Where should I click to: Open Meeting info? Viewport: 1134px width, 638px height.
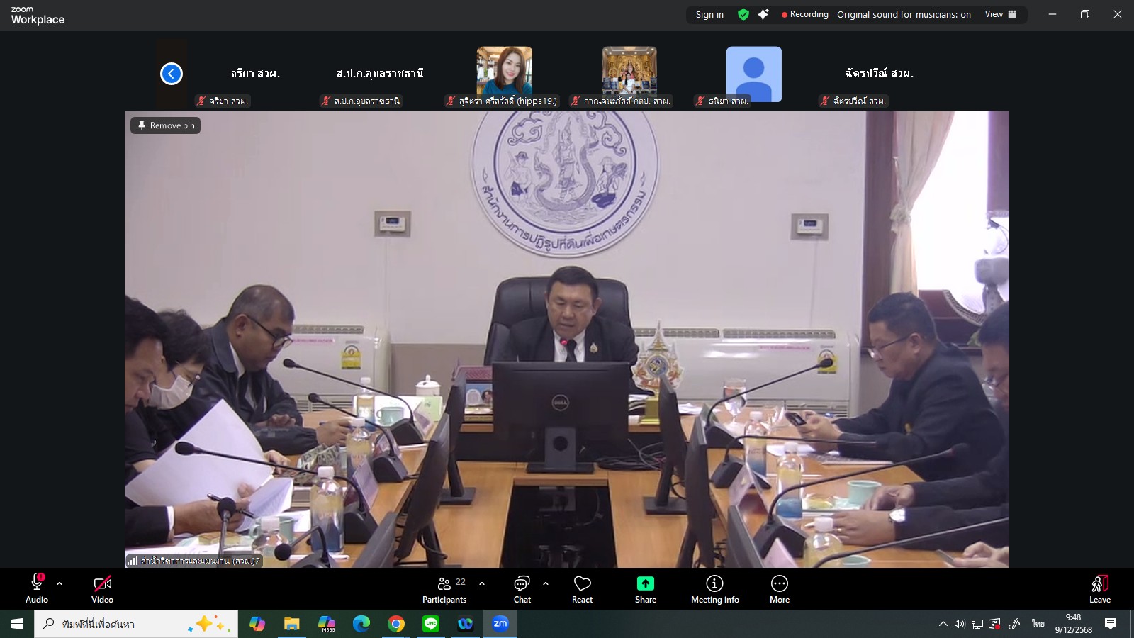coord(714,589)
